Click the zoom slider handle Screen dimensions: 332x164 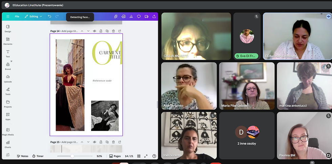tap(72, 156)
